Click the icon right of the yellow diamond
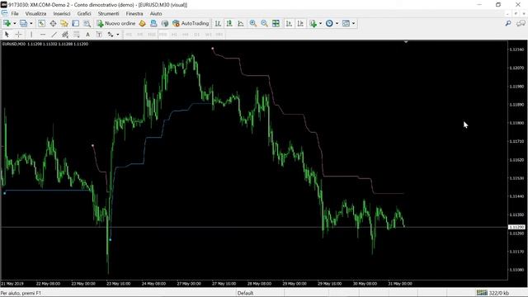Image resolution: width=528 pixels, height=297 pixels. coord(153,23)
